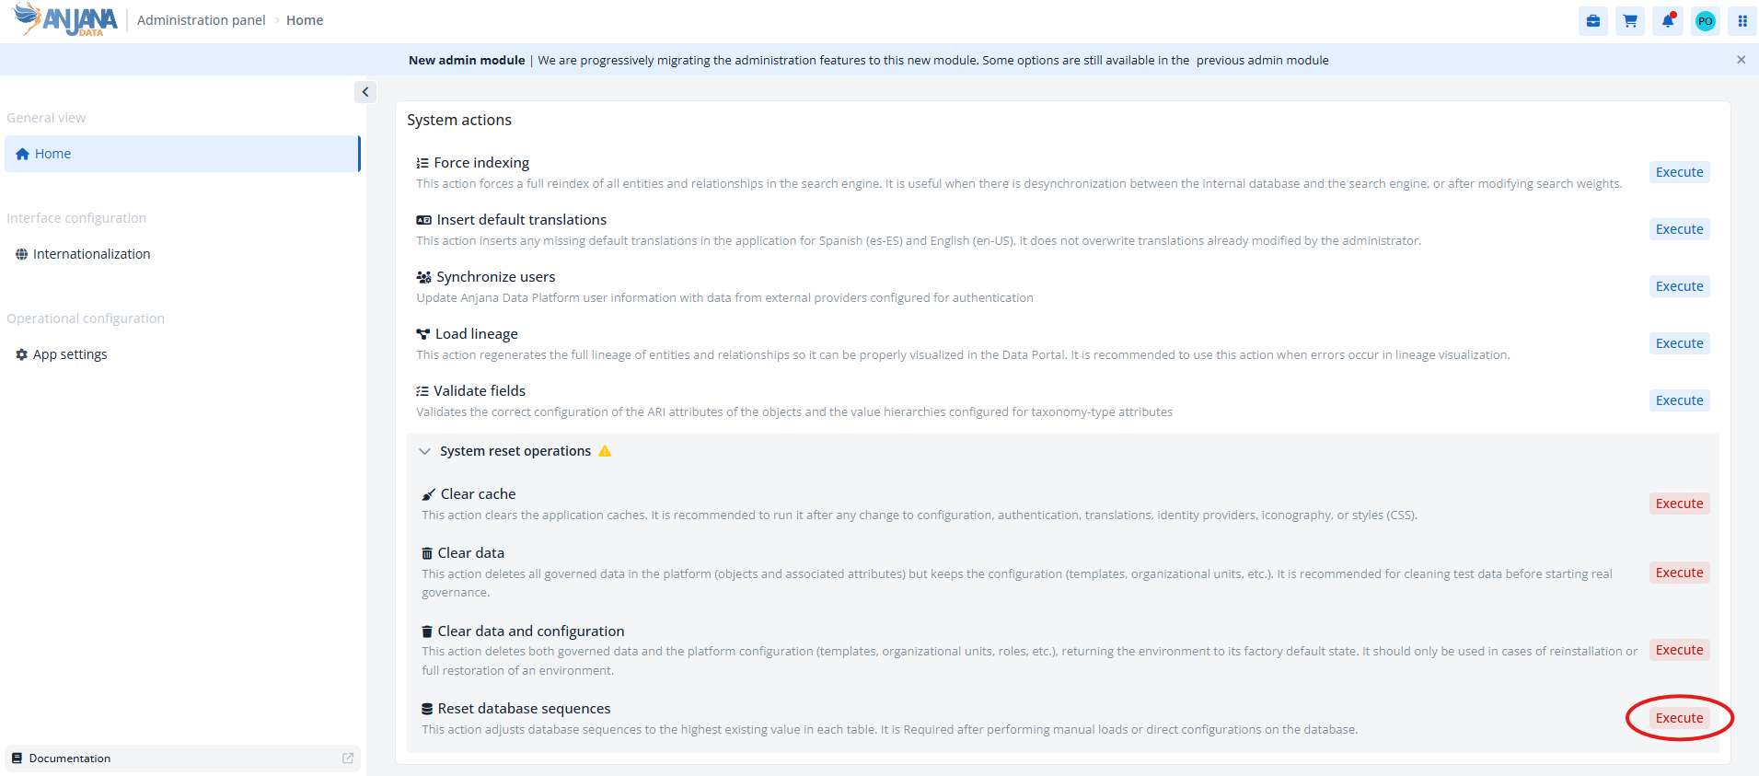
Task: Execute the Synchronize users action
Action: click(1679, 286)
